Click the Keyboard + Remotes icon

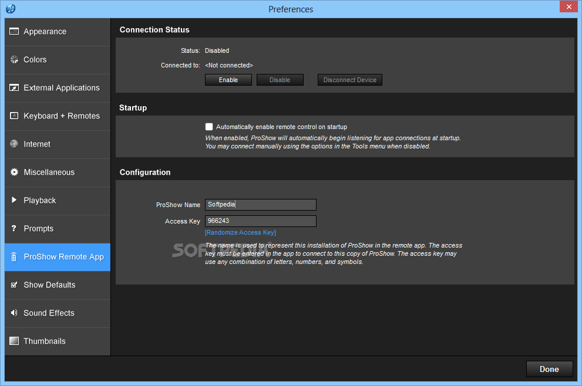tap(14, 116)
